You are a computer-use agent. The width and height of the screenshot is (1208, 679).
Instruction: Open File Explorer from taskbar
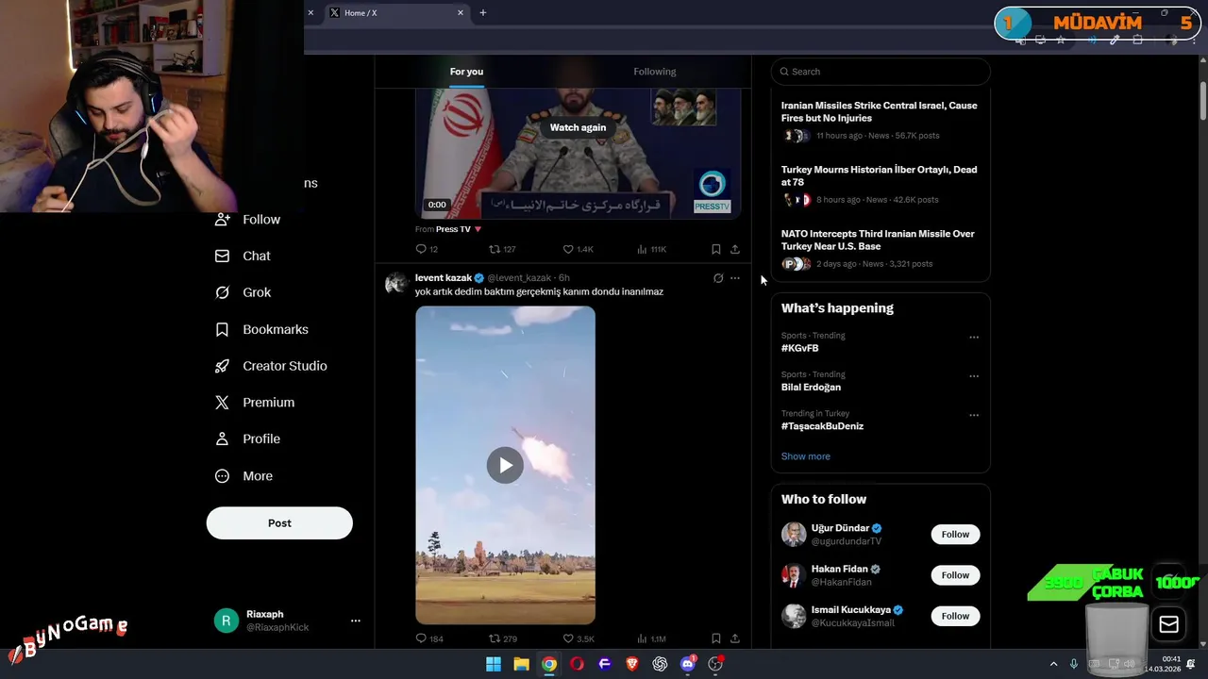521,664
